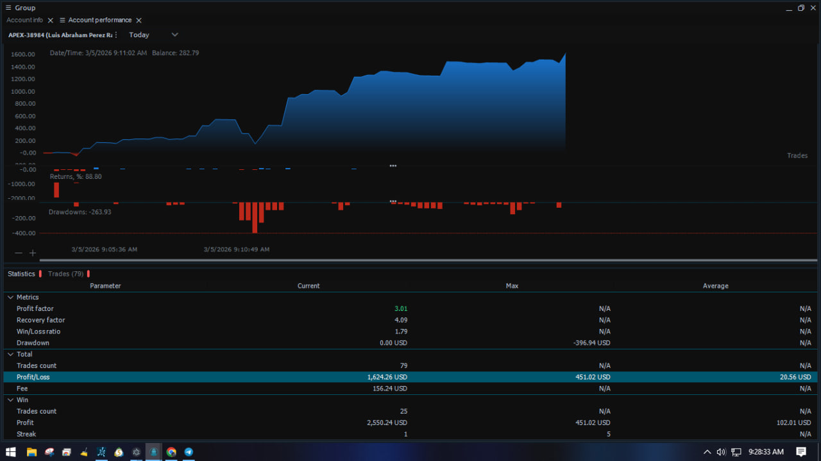Open Telegram from the taskbar
This screenshot has height=461, width=821.
(x=189, y=452)
